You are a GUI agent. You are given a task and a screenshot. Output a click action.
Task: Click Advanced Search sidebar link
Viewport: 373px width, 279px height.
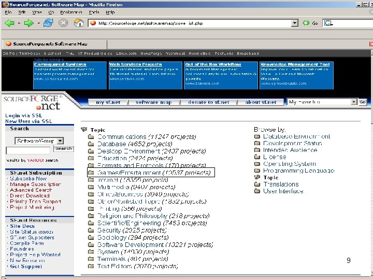[x=31, y=190]
